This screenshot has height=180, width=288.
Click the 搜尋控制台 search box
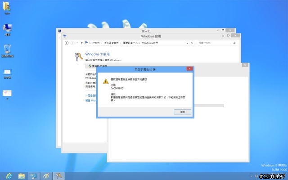point(217,43)
